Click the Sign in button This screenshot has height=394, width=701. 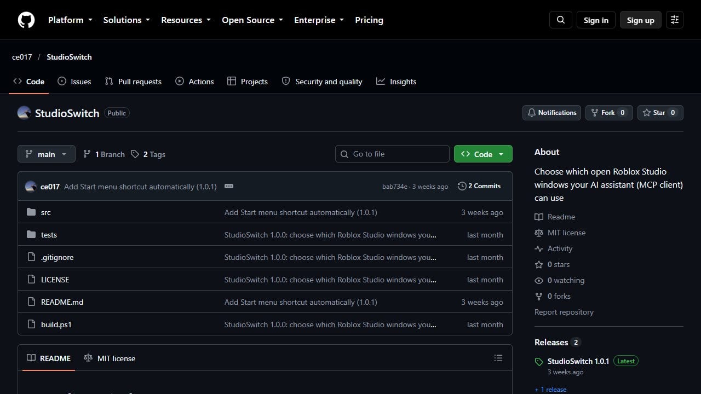coord(596,20)
